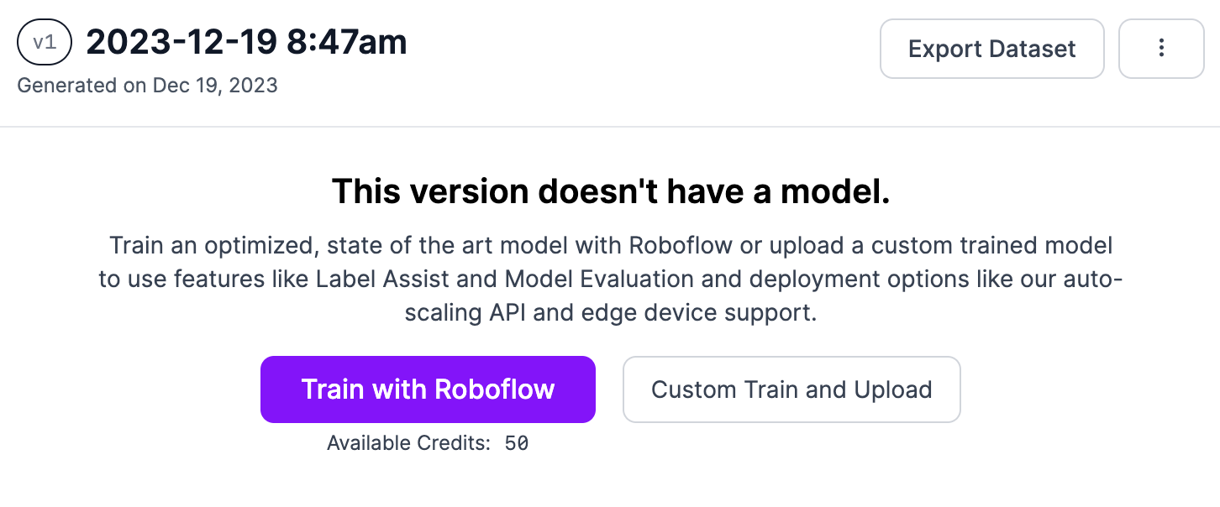Click the v1 version badge
Viewport: 1220px width, 507px height.
[45, 44]
